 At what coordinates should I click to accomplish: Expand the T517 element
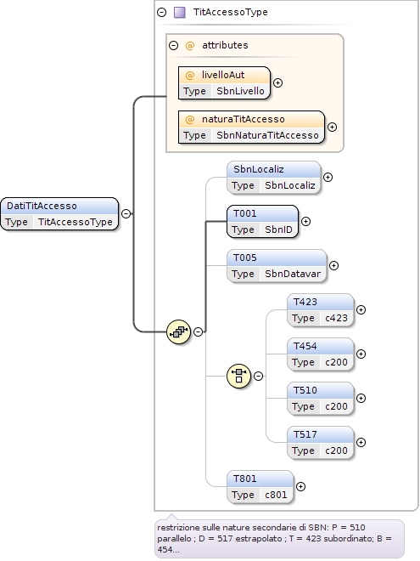click(361, 443)
